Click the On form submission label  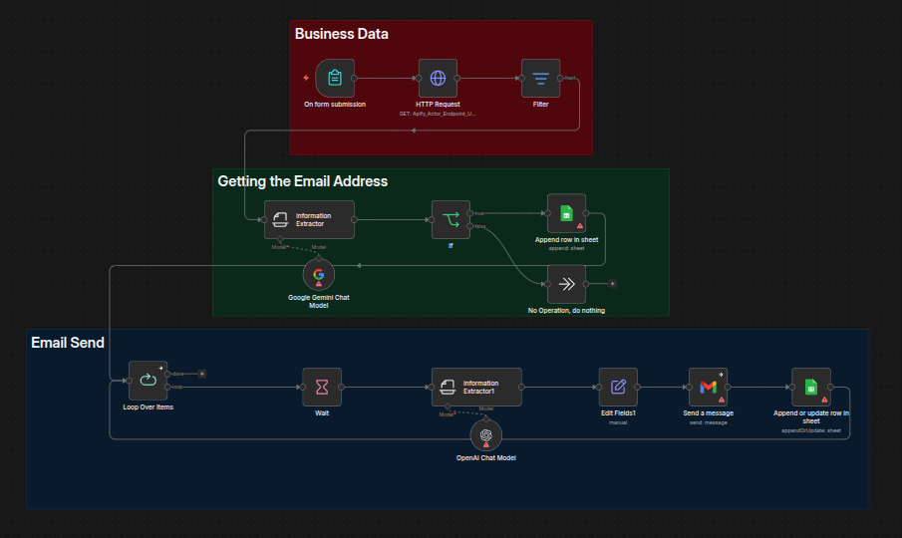point(335,104)
